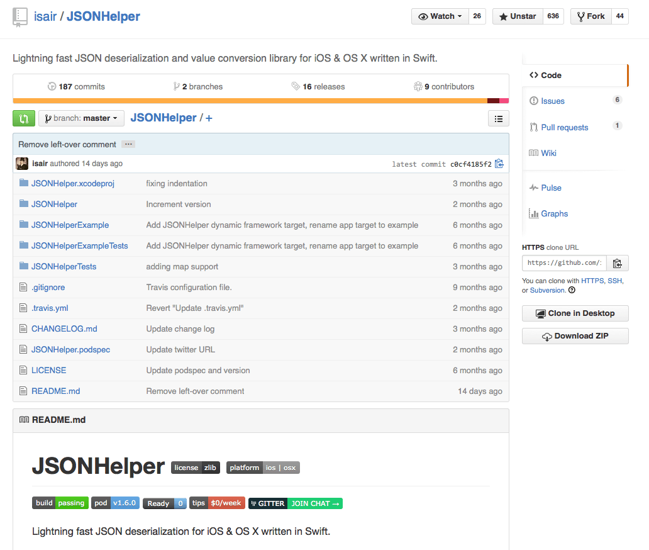This screenshot has height=550, width=649.
Task: Unstar the JSONHelper repository
Action: point(518,16)
